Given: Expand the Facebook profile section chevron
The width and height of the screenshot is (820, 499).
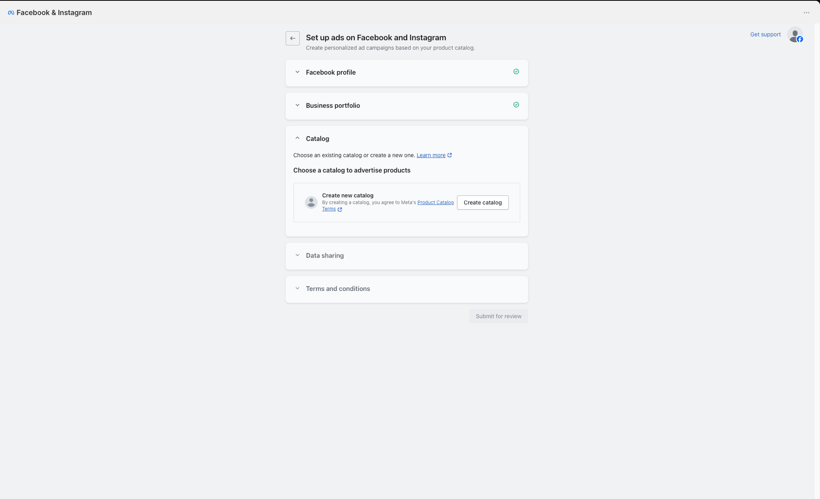Looking at the screenshot, I should [297, 72].
